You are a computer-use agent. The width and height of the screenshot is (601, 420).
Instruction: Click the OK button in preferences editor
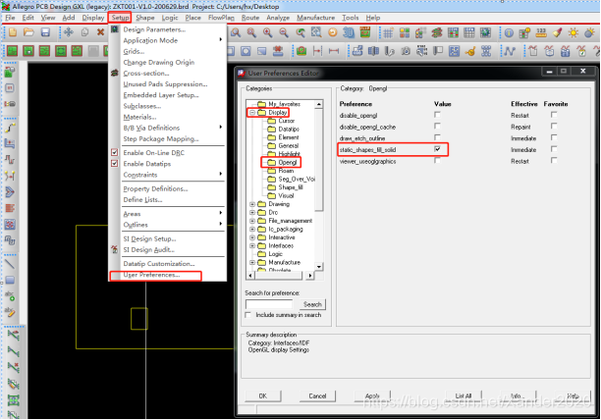click(263, 395)
